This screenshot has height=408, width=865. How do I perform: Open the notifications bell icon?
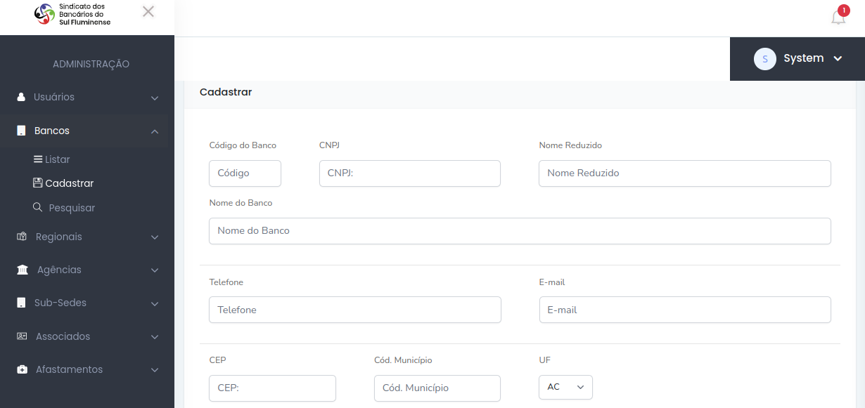tap(838, 18)
